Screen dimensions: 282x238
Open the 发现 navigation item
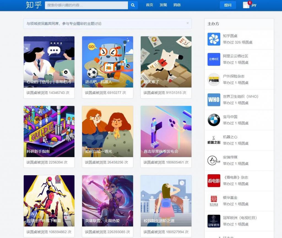point(163,5)
